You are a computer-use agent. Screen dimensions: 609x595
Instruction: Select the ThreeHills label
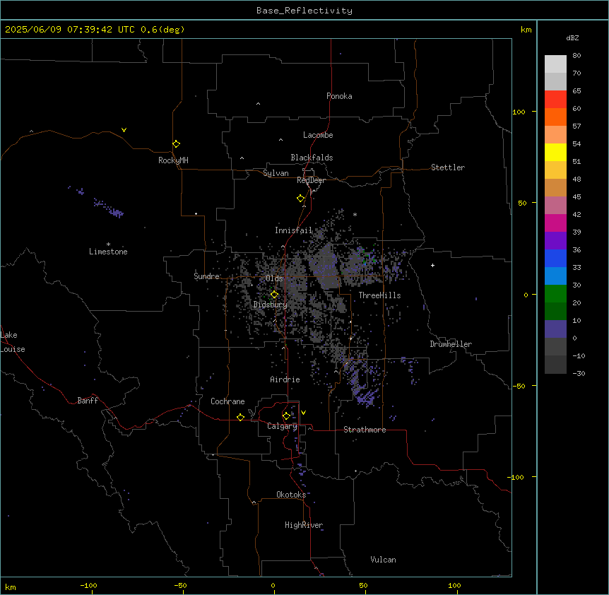pyautogui.click(x=379, y=295)
